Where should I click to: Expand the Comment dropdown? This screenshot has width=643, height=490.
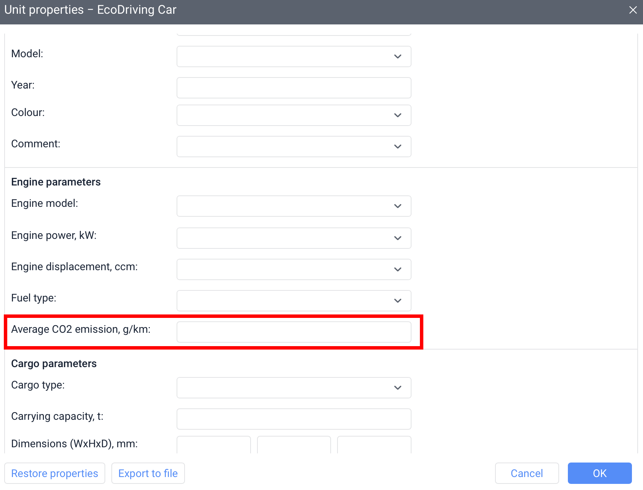click(294, 147)
